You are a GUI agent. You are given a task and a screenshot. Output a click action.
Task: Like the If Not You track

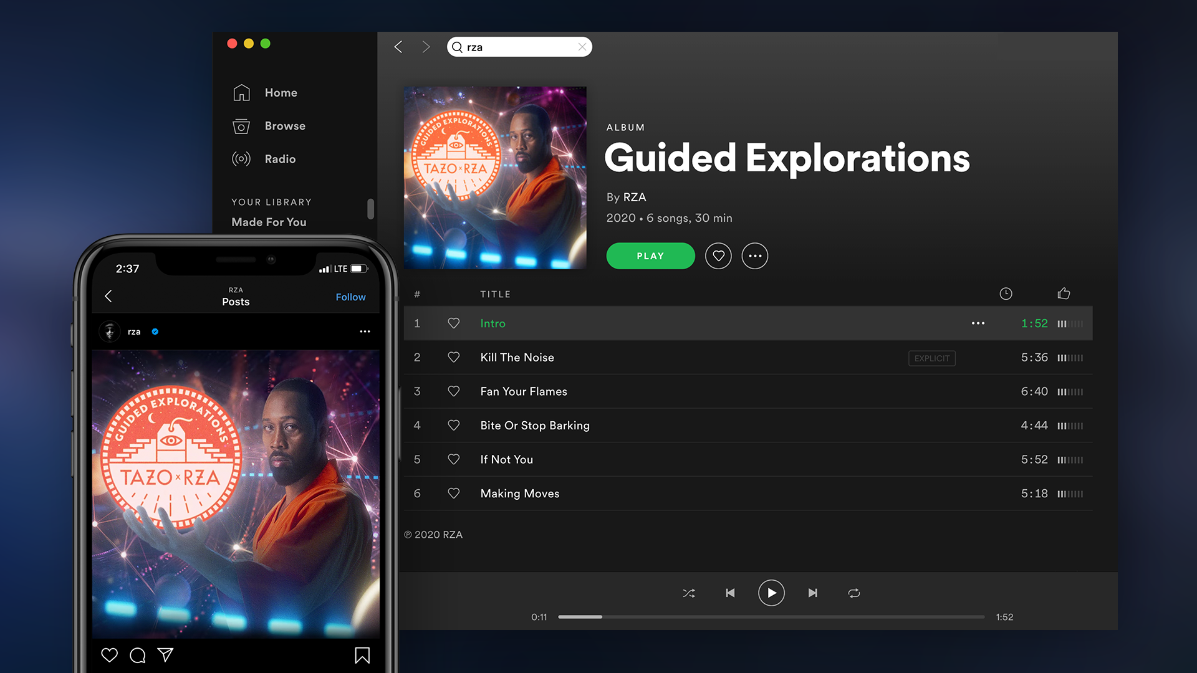[454, 459]
